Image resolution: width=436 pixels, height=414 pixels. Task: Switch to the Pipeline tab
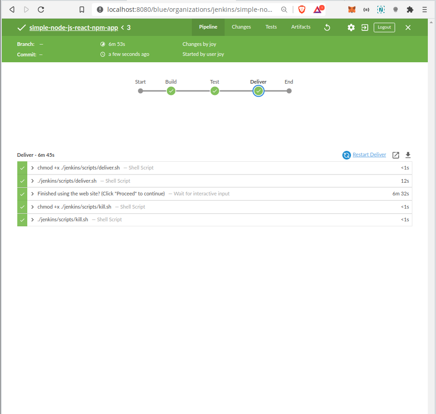[208, 27]
